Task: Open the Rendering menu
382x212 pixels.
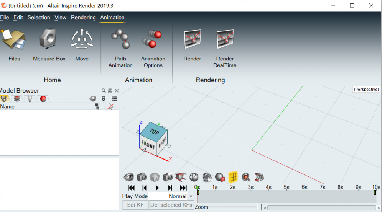Action: (x=83, y=18)
